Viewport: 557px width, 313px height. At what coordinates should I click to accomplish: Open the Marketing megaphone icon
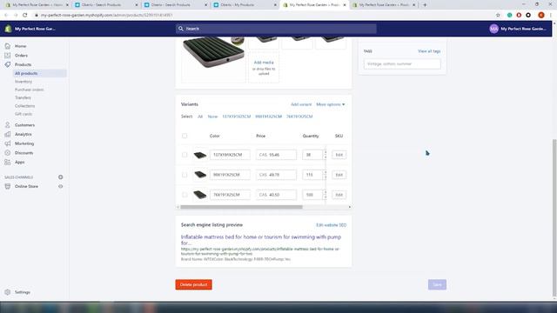coord(8,143)
